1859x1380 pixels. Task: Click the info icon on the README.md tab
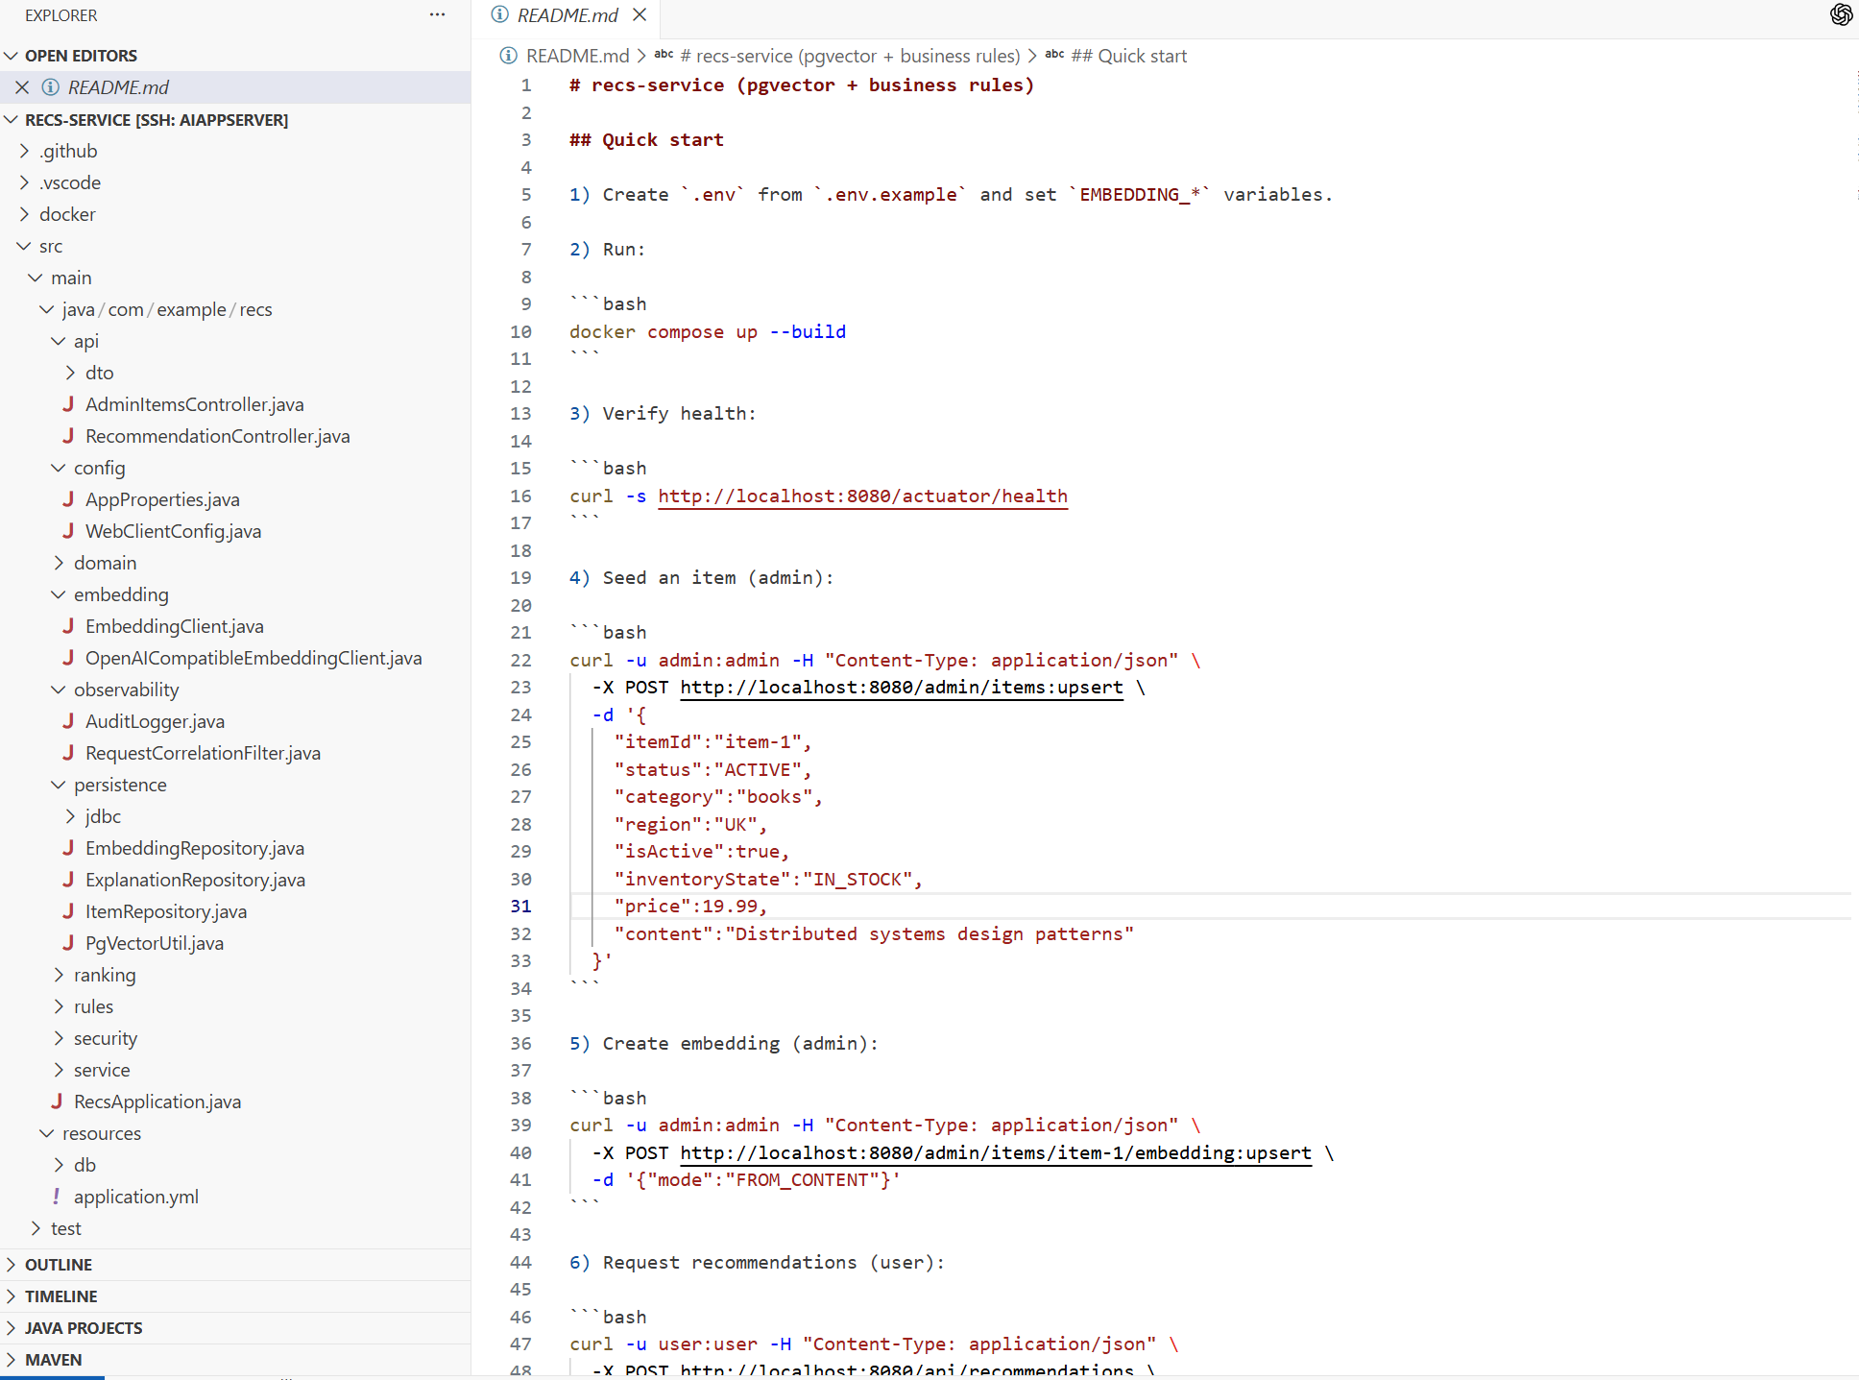point(499,15)
